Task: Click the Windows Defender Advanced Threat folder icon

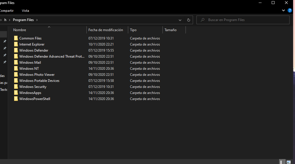Action: (x=16, y=56)
